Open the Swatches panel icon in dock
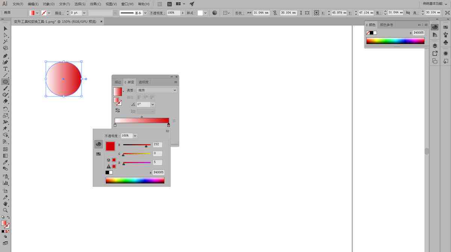Image resolution: width=451 pixels, height=252 pixels. (x=446, y=27)
